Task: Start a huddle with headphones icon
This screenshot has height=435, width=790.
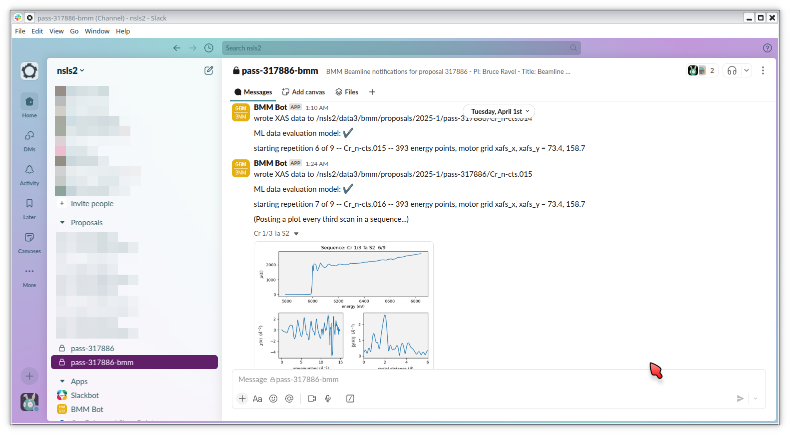Action: point(732,70)
